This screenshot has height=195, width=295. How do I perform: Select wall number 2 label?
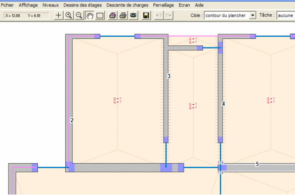pyautogui.click(x=72, y=120)
